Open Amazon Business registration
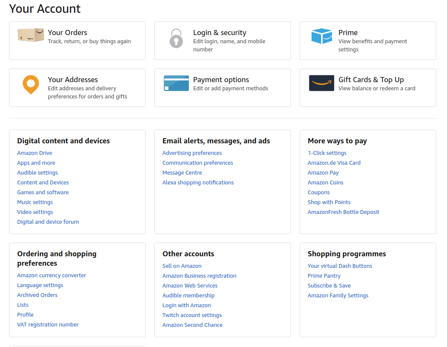 click(x=199, y=276)
